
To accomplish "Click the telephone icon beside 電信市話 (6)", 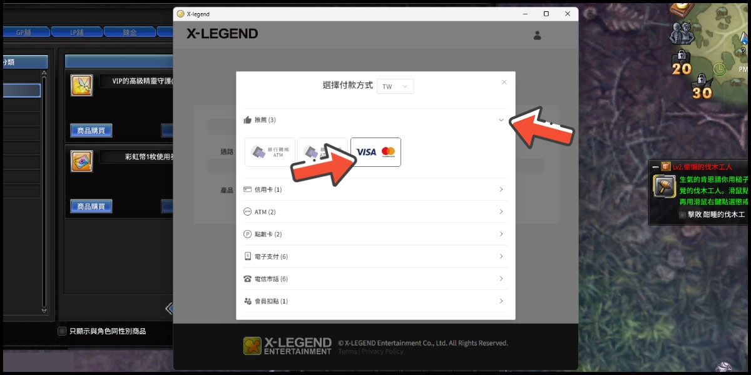I will coord(247,279).
